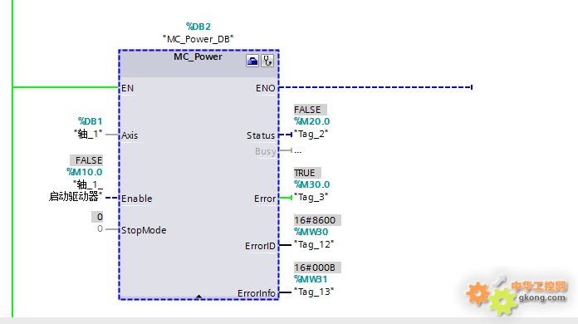Select the %DB2 data block address
Image resolution: width=578 pixels, height=324 pixels.
click(x=198, y=27)
